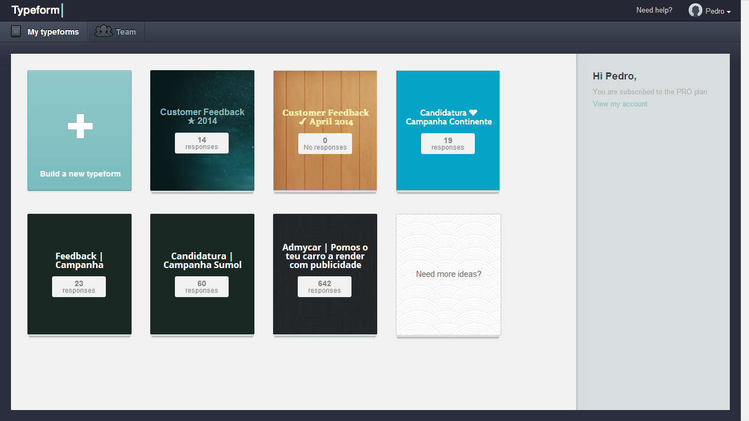Open the Pedro account dropdown arrow
The image size is (749, 421).
point(729,12)
